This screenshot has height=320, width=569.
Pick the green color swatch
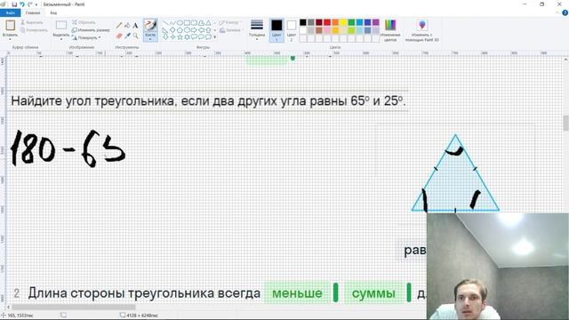pyautogui.click(x=351, y=22)
